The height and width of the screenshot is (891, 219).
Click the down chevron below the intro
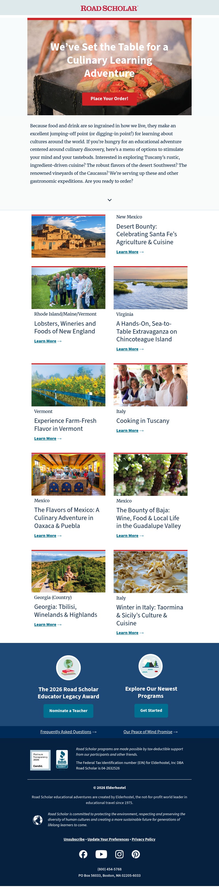[x=110, y=200]
